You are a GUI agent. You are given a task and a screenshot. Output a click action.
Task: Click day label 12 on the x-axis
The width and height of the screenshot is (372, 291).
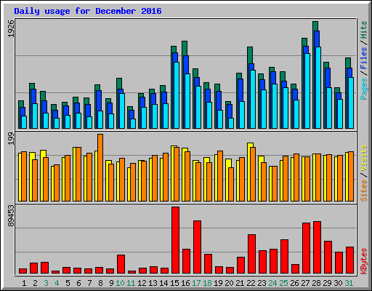(x=142, y=283)
